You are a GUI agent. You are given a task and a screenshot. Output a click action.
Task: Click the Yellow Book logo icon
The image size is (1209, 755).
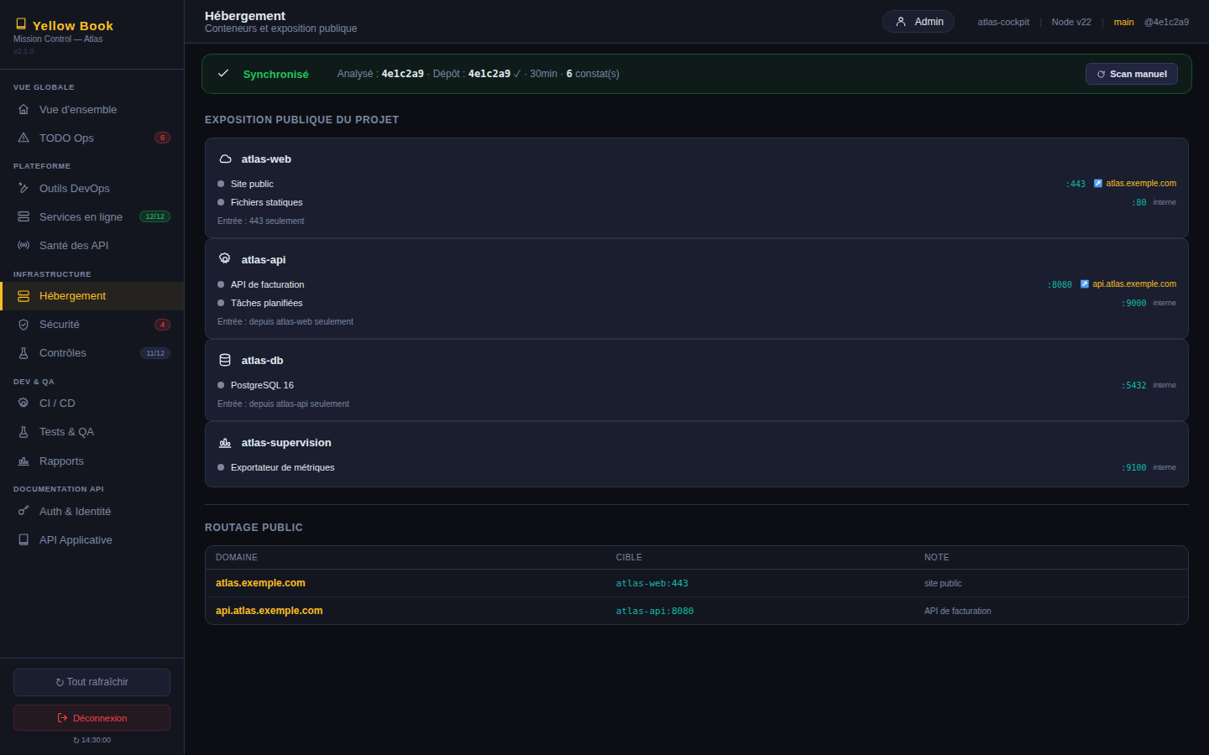[x=21, y=24]
